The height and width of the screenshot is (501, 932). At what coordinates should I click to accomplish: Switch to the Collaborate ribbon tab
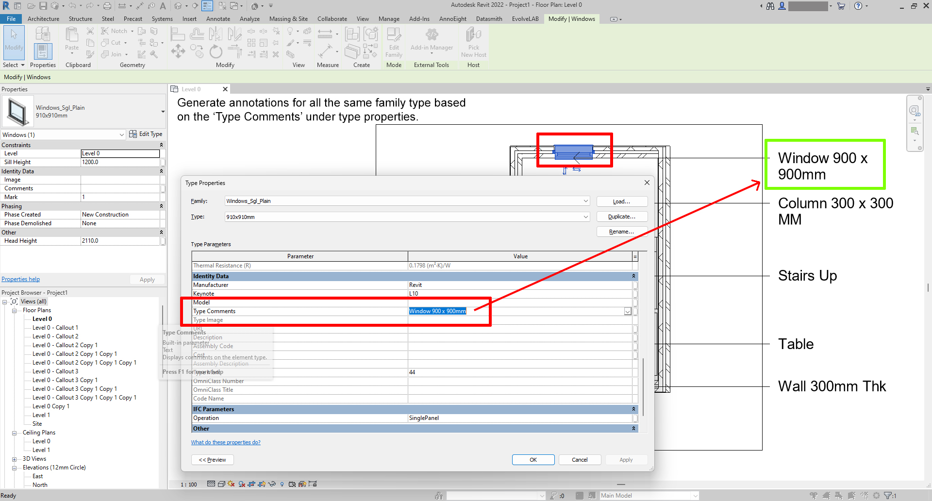(332, 19)
